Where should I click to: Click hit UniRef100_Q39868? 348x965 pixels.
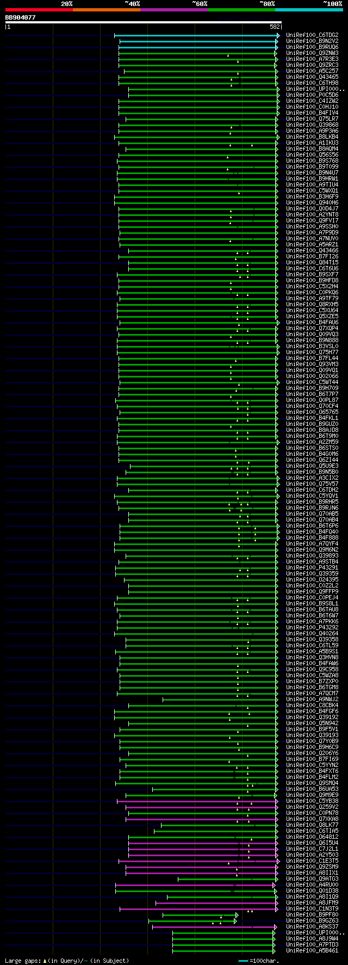click(312, 125)
